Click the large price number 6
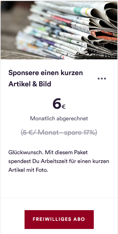 click(57, 104)
